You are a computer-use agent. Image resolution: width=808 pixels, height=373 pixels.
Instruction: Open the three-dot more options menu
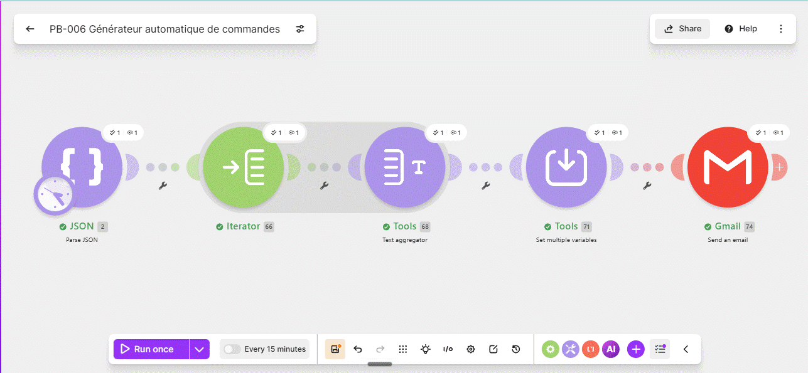(x=781, y=29)
